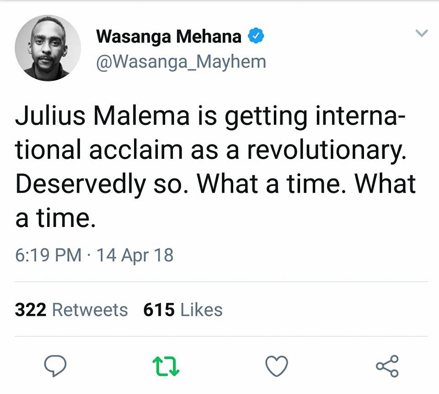This screenshot has height=394, width=439.
Task: Click the 6:19 PM timestamp
Action: (x=48, y=255)
